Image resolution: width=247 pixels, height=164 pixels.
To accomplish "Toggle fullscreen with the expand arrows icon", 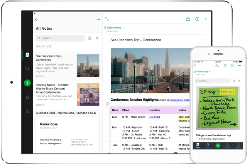I will pos(107,19).
